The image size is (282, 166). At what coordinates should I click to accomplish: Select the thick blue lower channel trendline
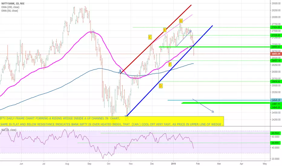point(169,71)
